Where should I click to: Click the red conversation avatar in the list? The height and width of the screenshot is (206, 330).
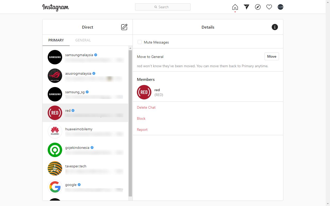[55, 113]
